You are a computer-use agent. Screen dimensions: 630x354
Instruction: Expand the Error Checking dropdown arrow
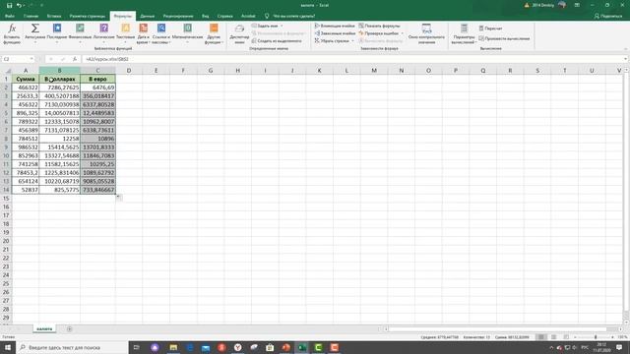pyautogui.click(x=403, y=33)
